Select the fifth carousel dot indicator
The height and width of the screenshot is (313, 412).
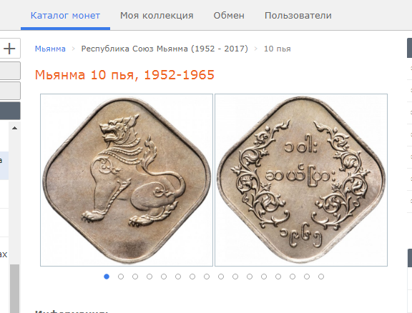point(164,277)
